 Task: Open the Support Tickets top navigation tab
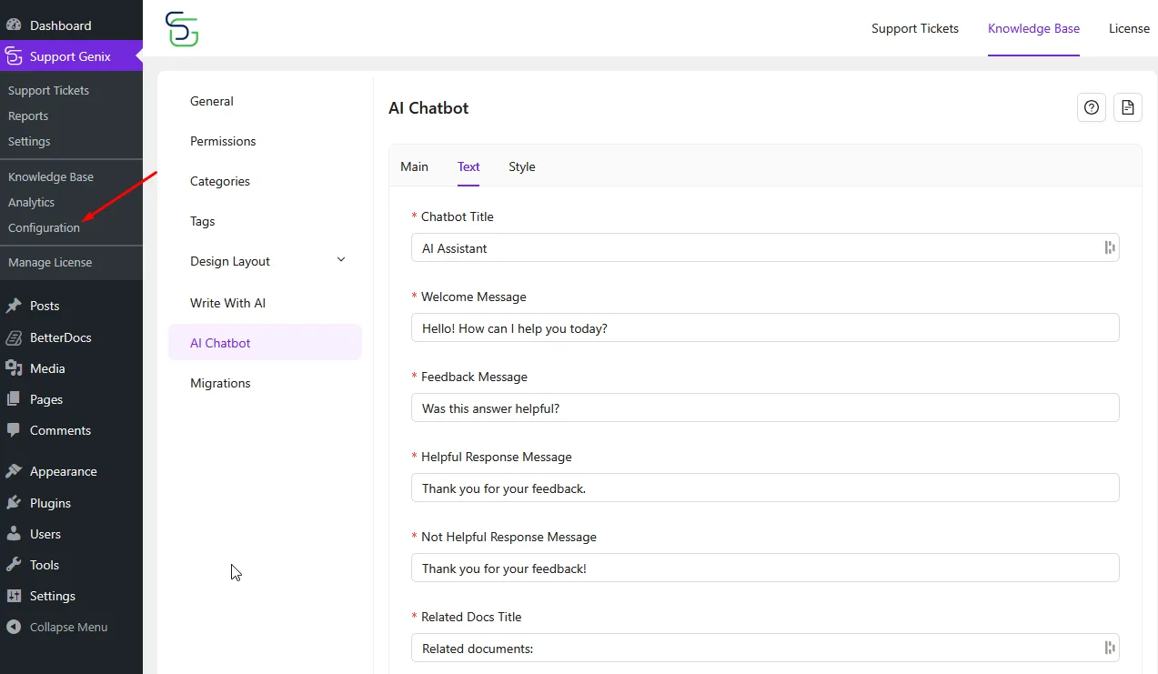[x=914, y=28]
